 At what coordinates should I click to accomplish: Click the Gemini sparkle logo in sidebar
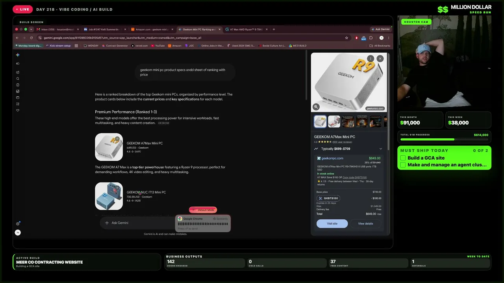(x=18, y=55)
